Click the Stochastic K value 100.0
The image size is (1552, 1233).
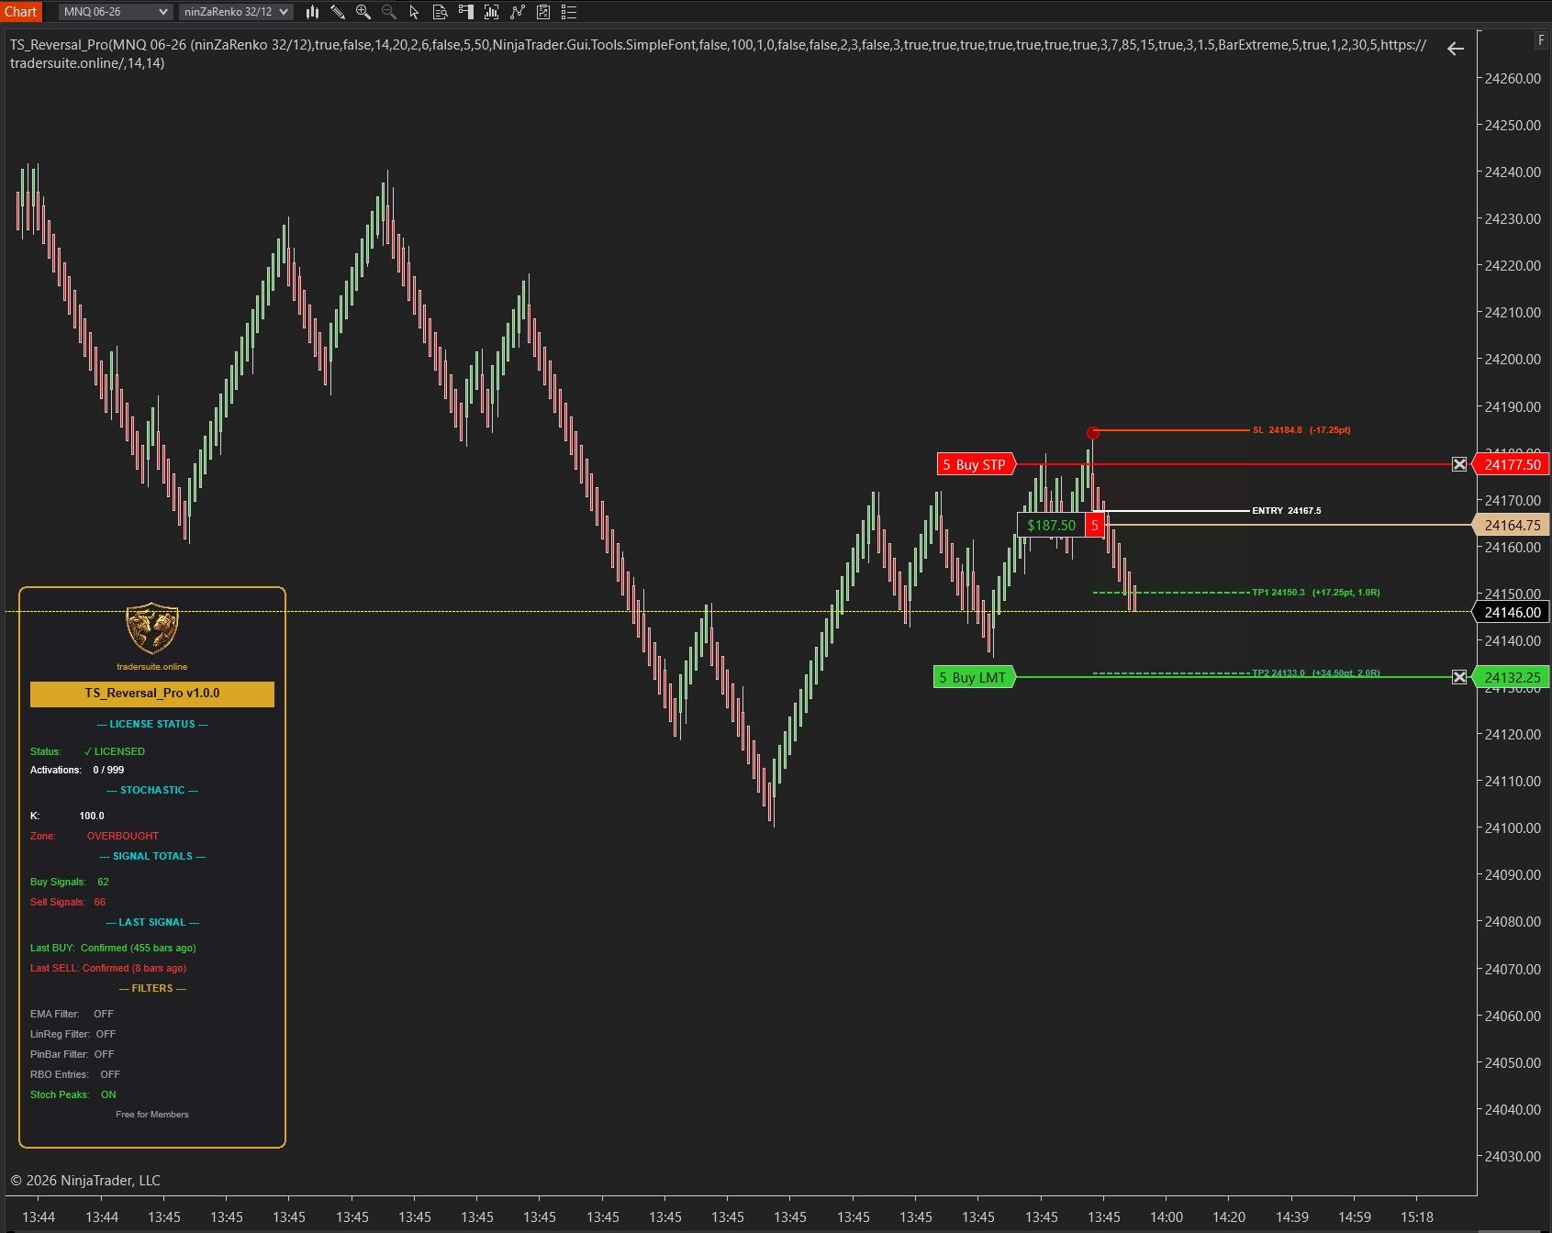(x=92, y=816)
